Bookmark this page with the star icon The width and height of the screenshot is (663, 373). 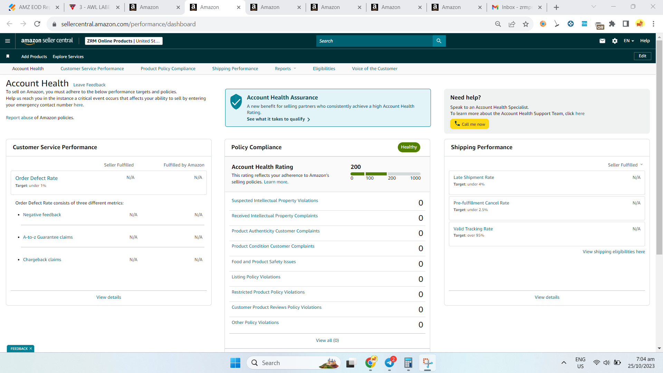[x=526, y=24]
